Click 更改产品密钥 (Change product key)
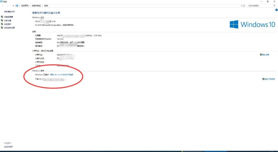The height and width of the screenshot is (152, 278). tap(269, 79)
